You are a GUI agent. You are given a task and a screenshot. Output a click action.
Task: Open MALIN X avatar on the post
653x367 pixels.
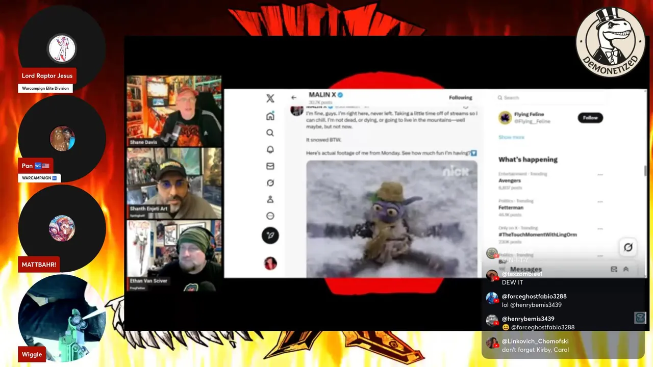click(296, 110)
